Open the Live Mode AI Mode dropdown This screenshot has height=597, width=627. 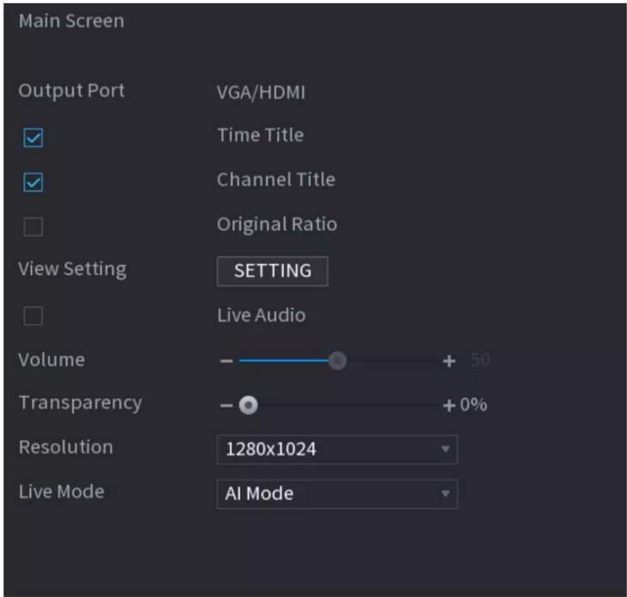(x=337, y=494)
